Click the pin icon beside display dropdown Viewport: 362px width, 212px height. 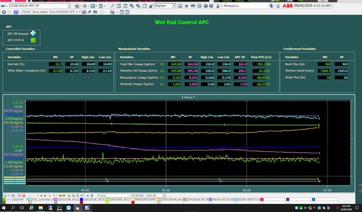[89, 12]
